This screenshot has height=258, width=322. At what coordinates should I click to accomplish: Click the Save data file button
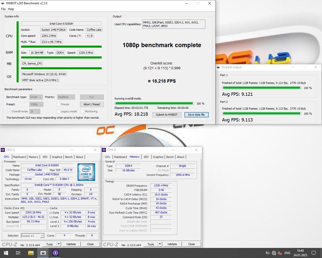click(196, 115)
